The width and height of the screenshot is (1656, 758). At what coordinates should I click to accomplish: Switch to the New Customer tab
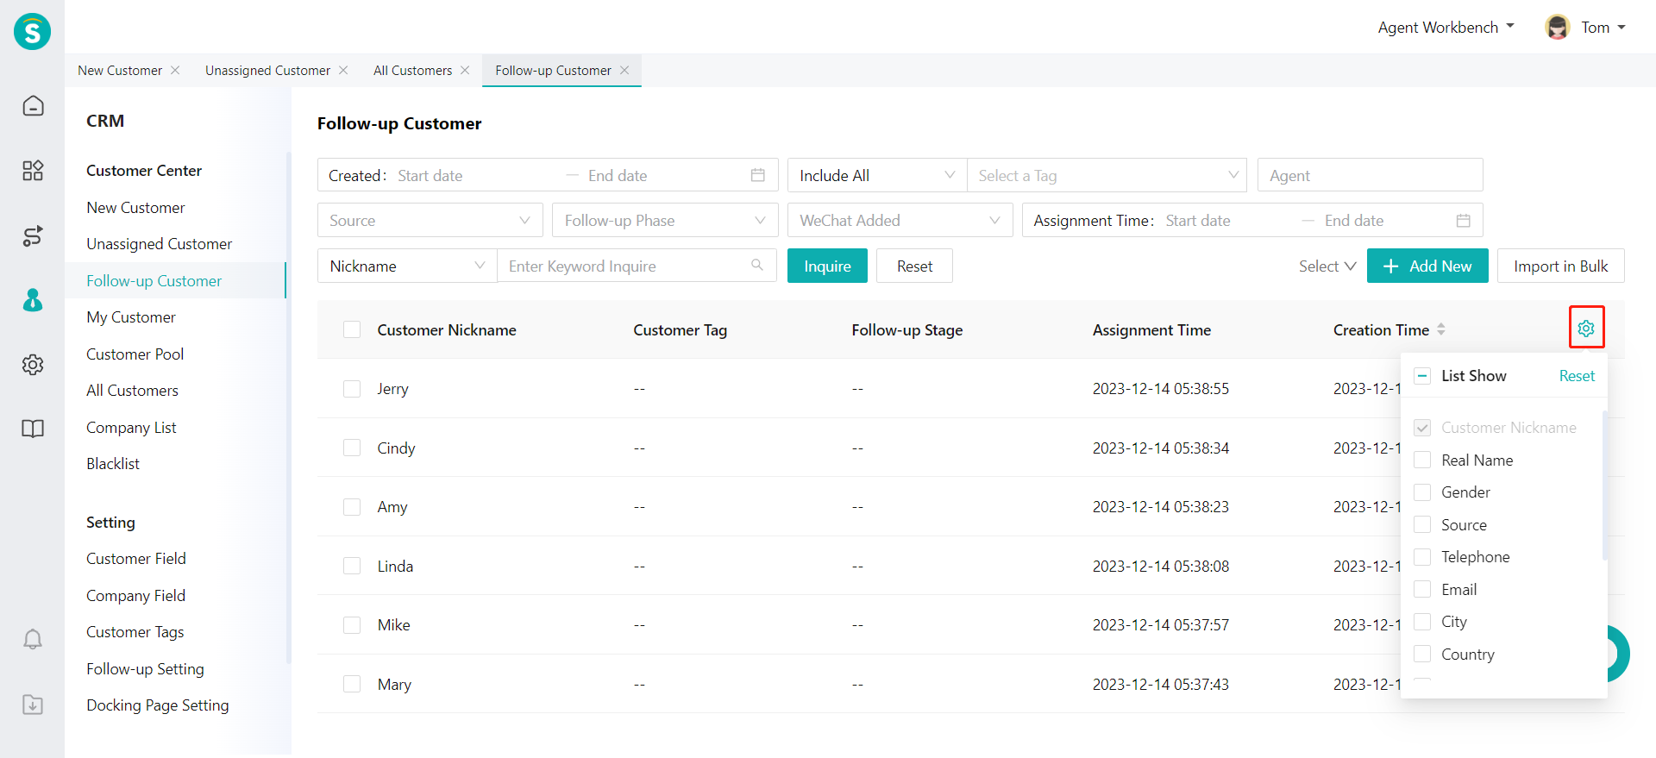click(x=120, y=71)
